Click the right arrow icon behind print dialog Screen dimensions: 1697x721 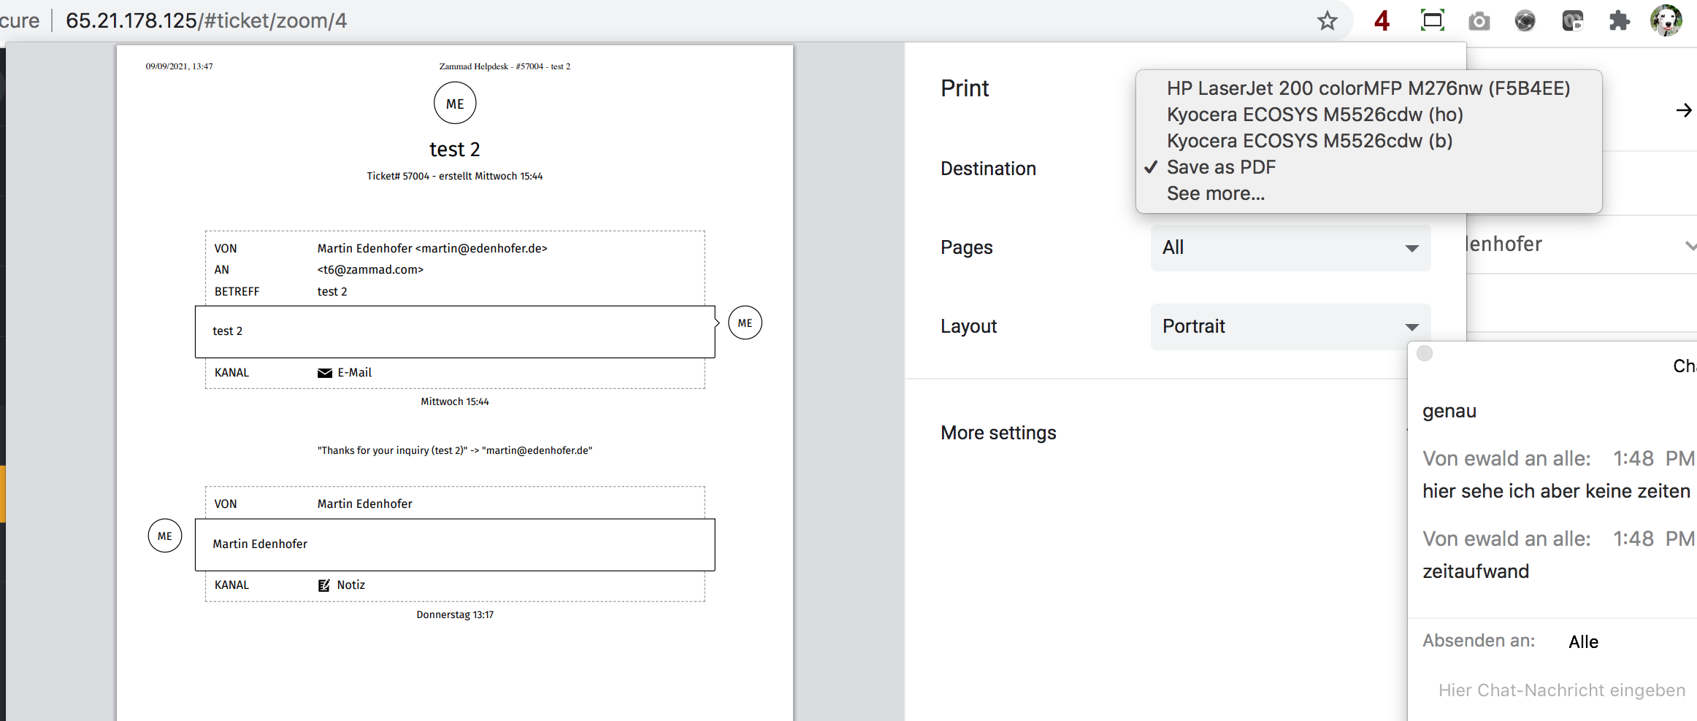pos(1684,110)
